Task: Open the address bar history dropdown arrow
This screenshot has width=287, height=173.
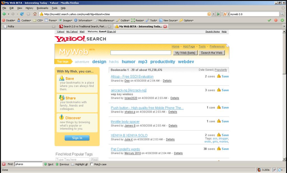Action: [213, 14]
